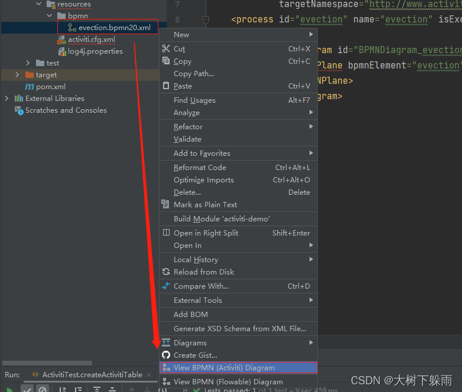Select Validate in the context menu
The image size is (462, 392).
tap(238, 139)
